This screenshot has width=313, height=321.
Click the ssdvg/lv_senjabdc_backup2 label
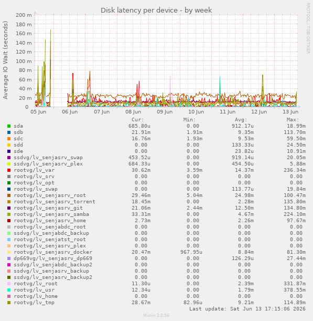[53, 265]
